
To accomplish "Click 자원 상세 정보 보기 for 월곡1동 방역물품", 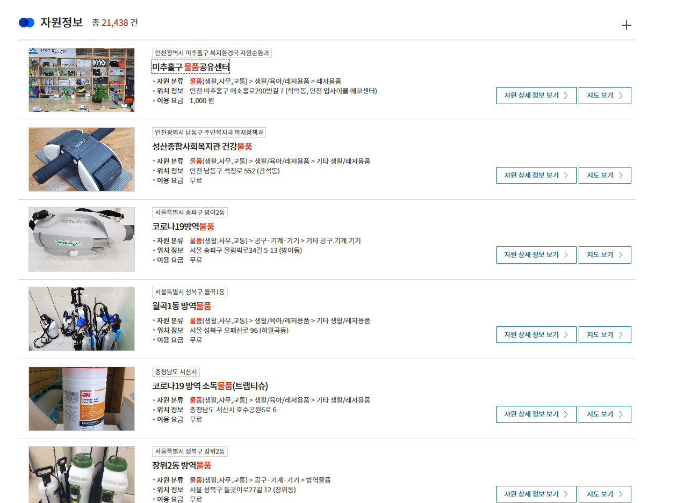I will pos(536,334).
